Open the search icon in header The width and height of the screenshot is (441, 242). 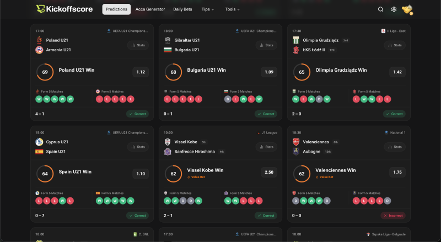click(x=380, y=9)
